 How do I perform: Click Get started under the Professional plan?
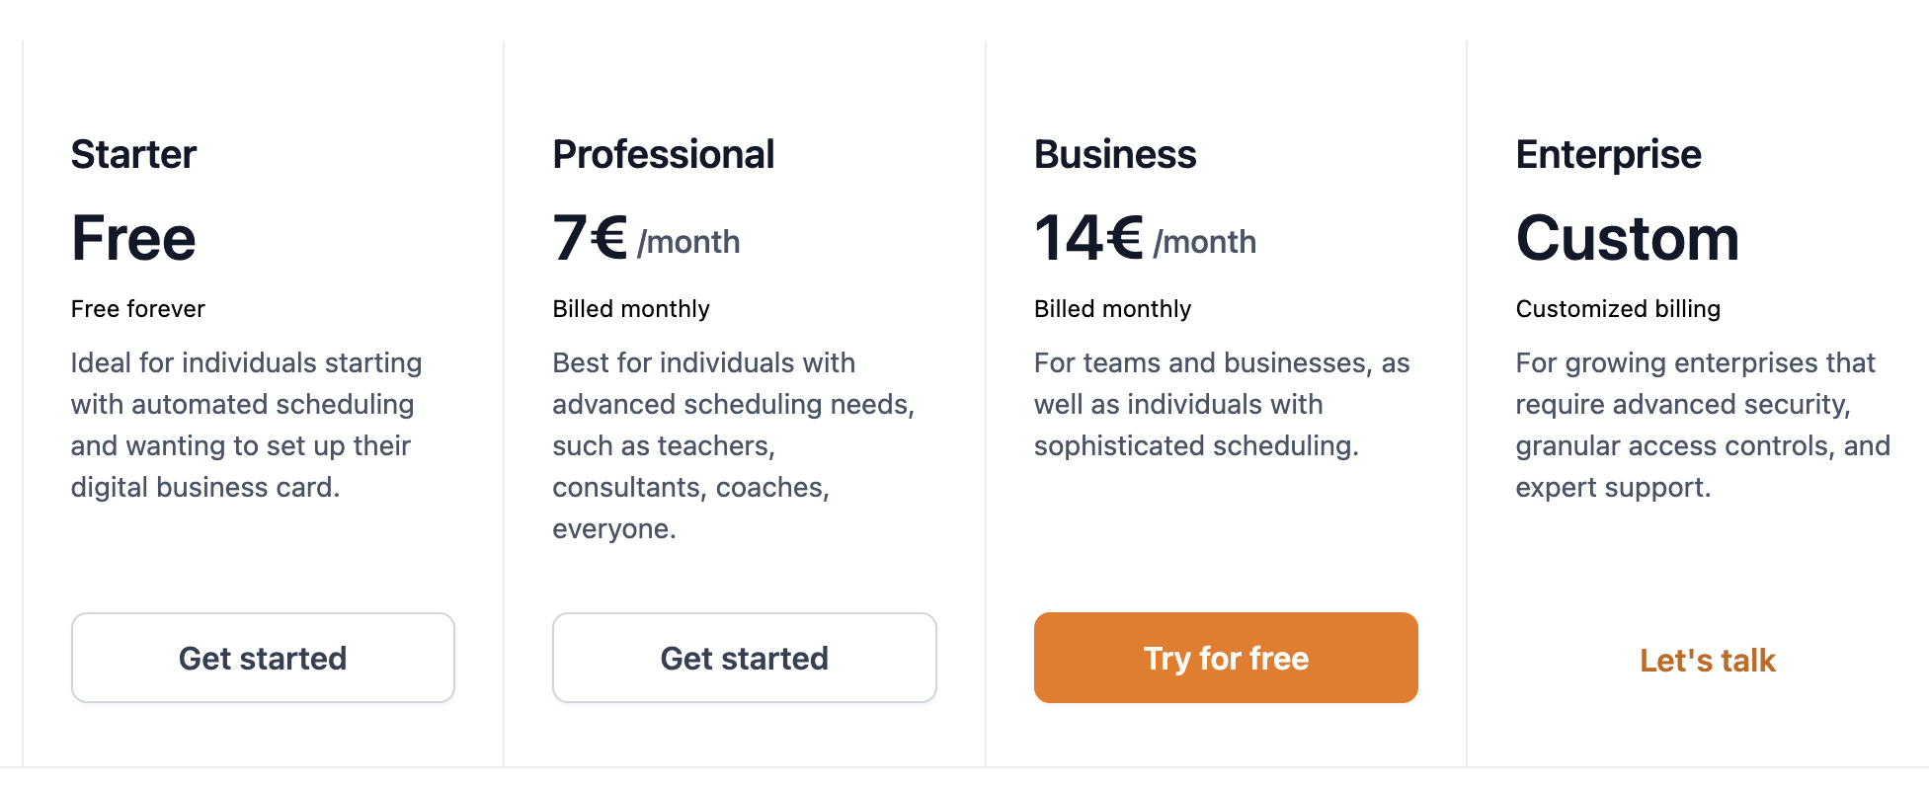pyautogui.click(x=744, y=658)
